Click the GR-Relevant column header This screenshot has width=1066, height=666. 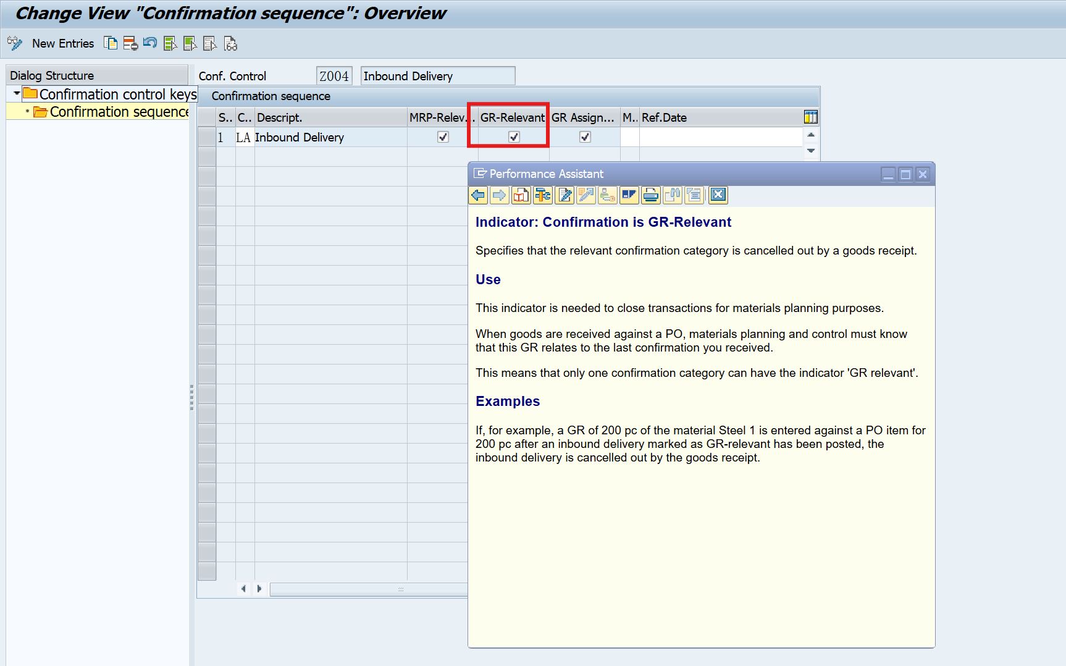click(513, 117)
